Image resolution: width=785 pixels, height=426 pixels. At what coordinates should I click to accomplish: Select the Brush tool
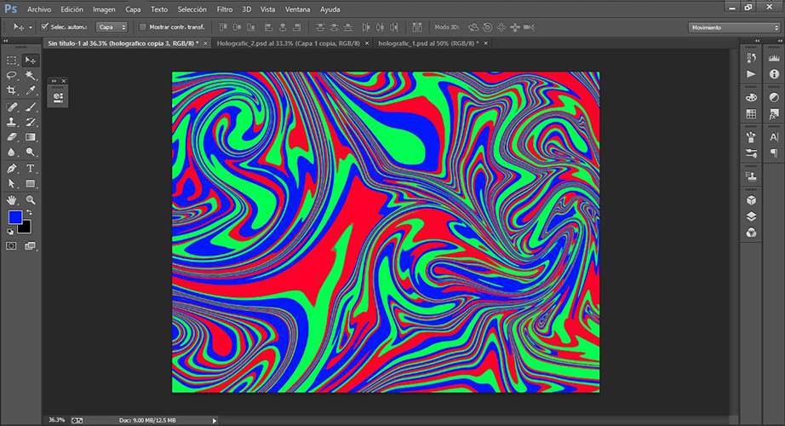coord(31,106)
